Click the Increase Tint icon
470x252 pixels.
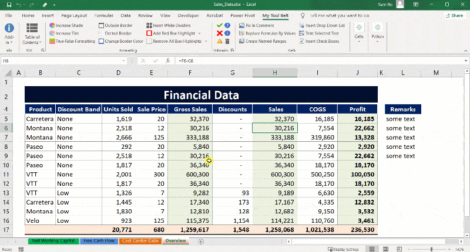tap(52, 33)
